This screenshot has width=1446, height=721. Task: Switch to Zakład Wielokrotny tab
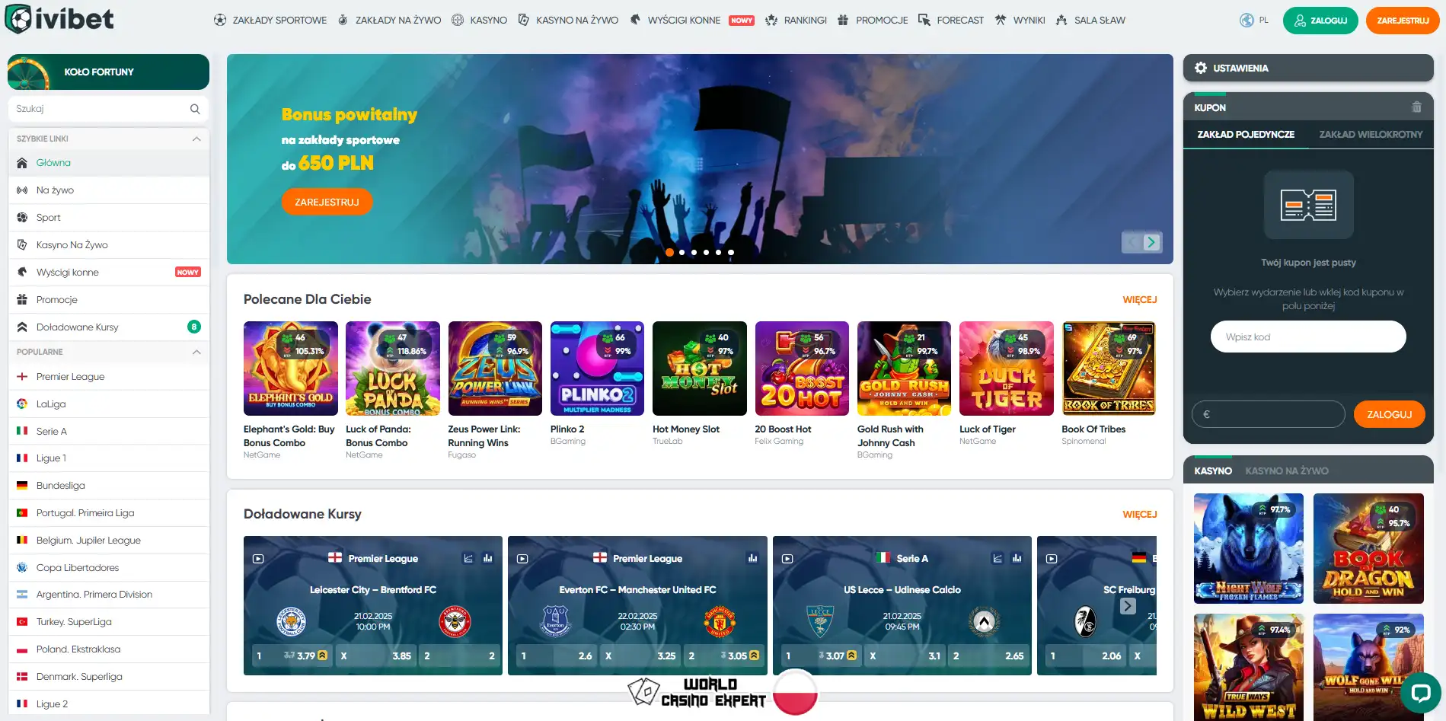tap(1371, 134)
